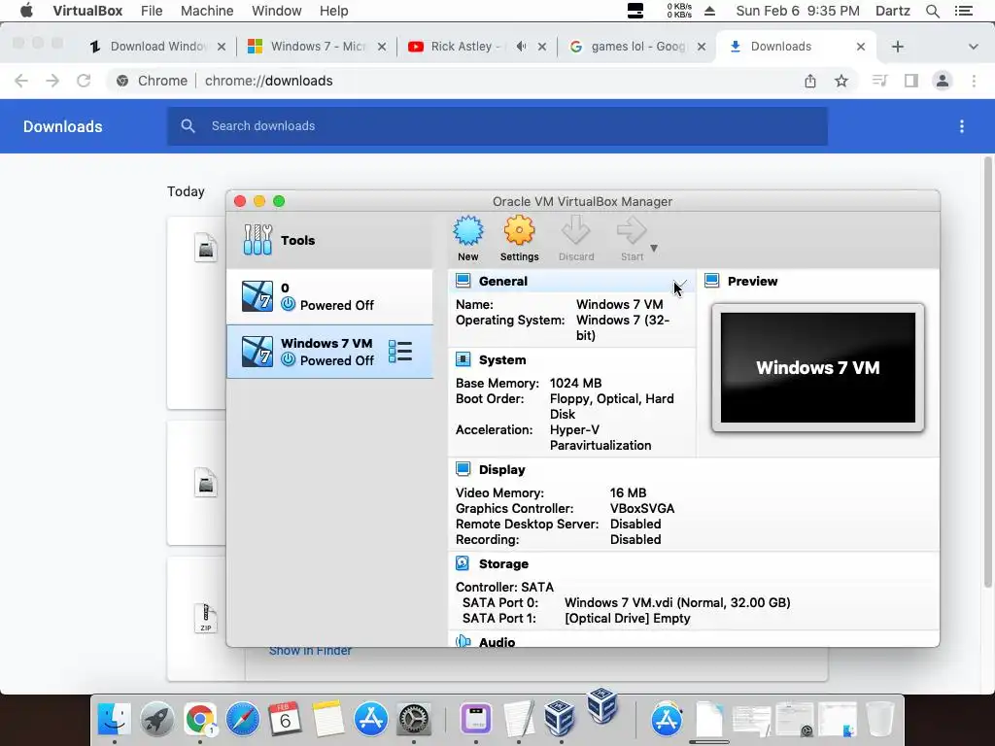Image resolution: width=995 pixels, height=746 pixels.
Task: Open Chrome media control icon
Action: point(879,81)
